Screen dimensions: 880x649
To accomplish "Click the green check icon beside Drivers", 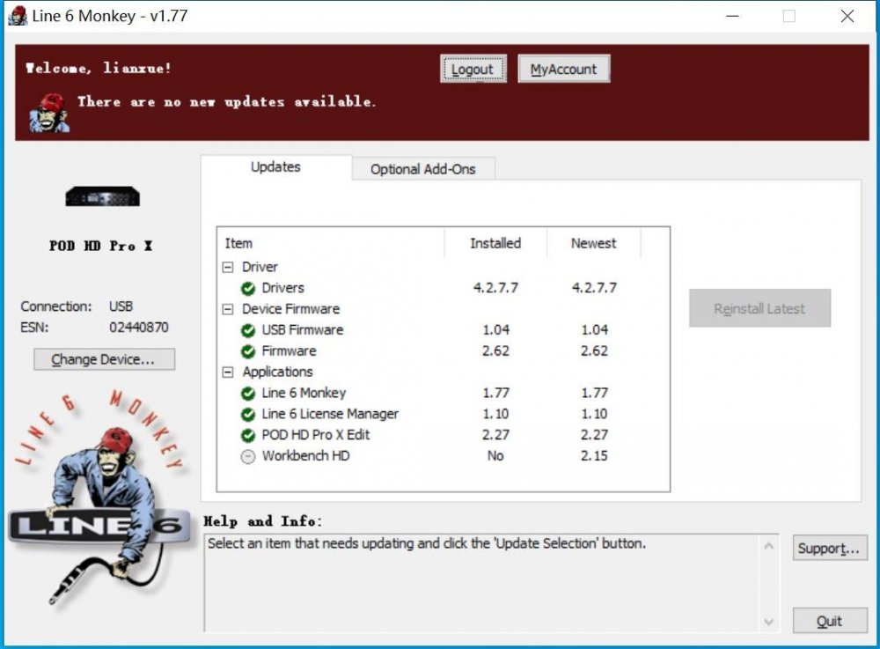I will [248, 288].
